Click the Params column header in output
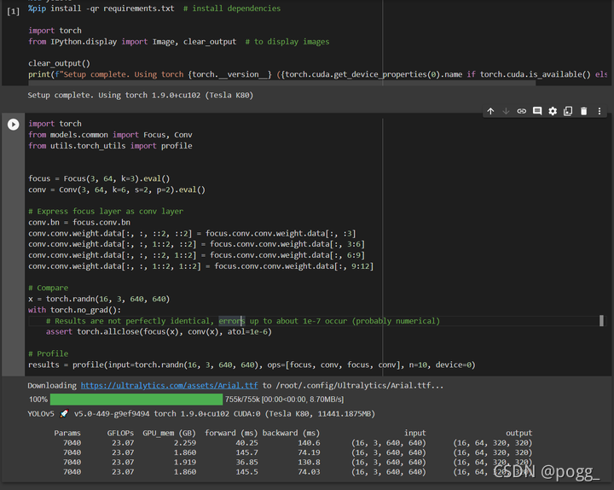 point(67,433)
